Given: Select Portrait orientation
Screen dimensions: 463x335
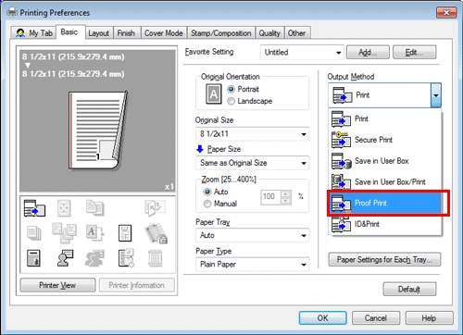Looking at the screenshot, I should 243,89.
